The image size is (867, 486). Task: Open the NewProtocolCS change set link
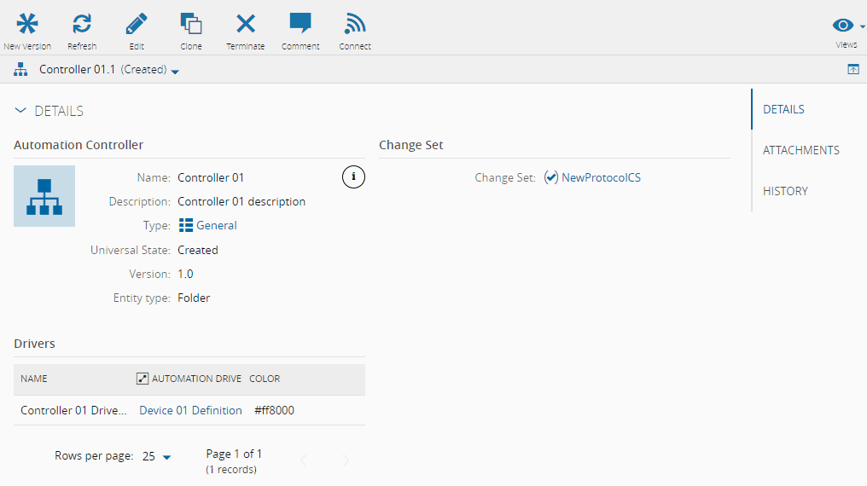pyautogui.click(x=601, y=177)
